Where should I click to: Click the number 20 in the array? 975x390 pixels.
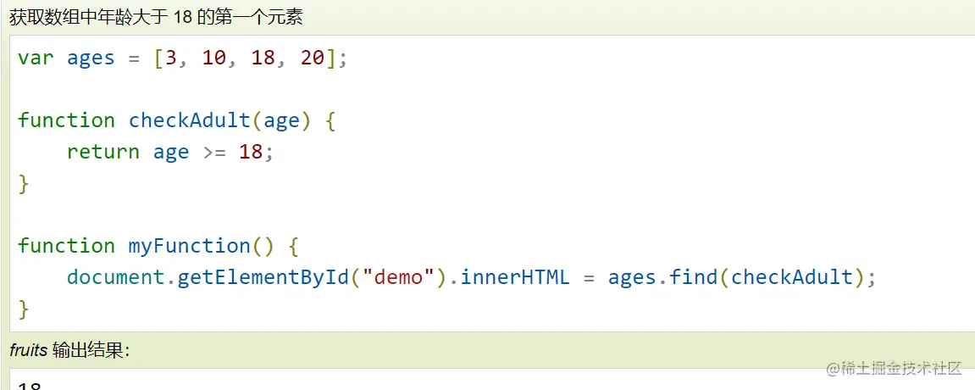pyautogui.click(x=312, y=58)
